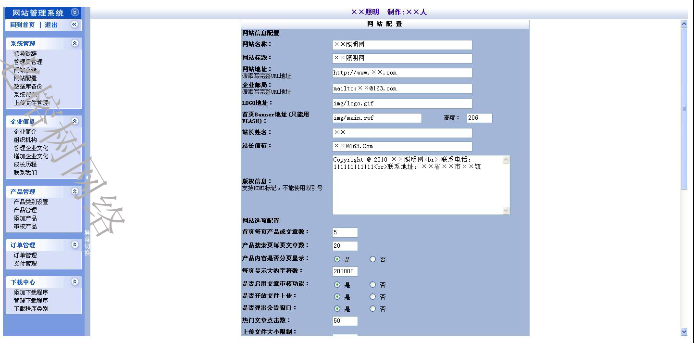Select 是 for 产品内容是否分页显示
The height and width of the screenshot is (343, 694).
click(x=337, y=259)
